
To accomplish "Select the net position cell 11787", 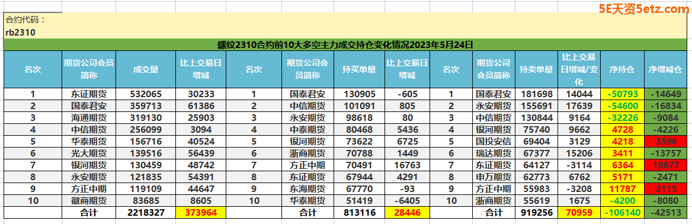I will (x=622, y=188).
